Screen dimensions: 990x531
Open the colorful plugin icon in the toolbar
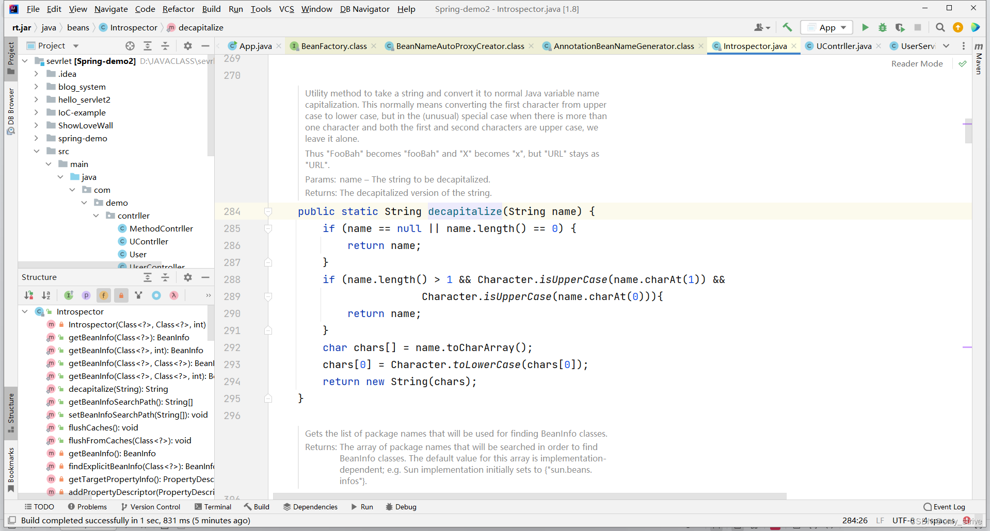pyautogui.click(x=976, y=27)
